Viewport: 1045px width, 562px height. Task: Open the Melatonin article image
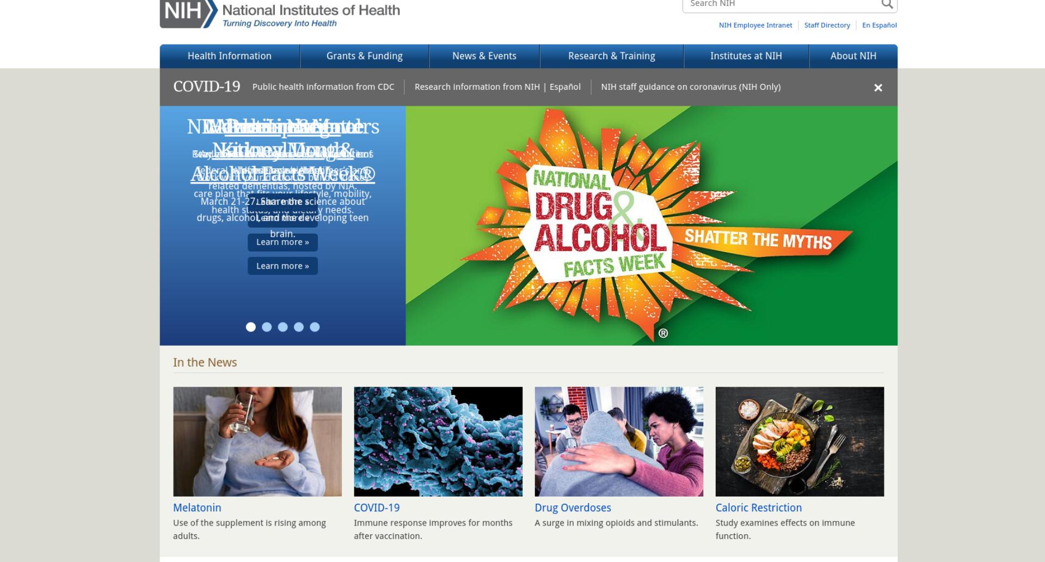click(x=257, y=442)
